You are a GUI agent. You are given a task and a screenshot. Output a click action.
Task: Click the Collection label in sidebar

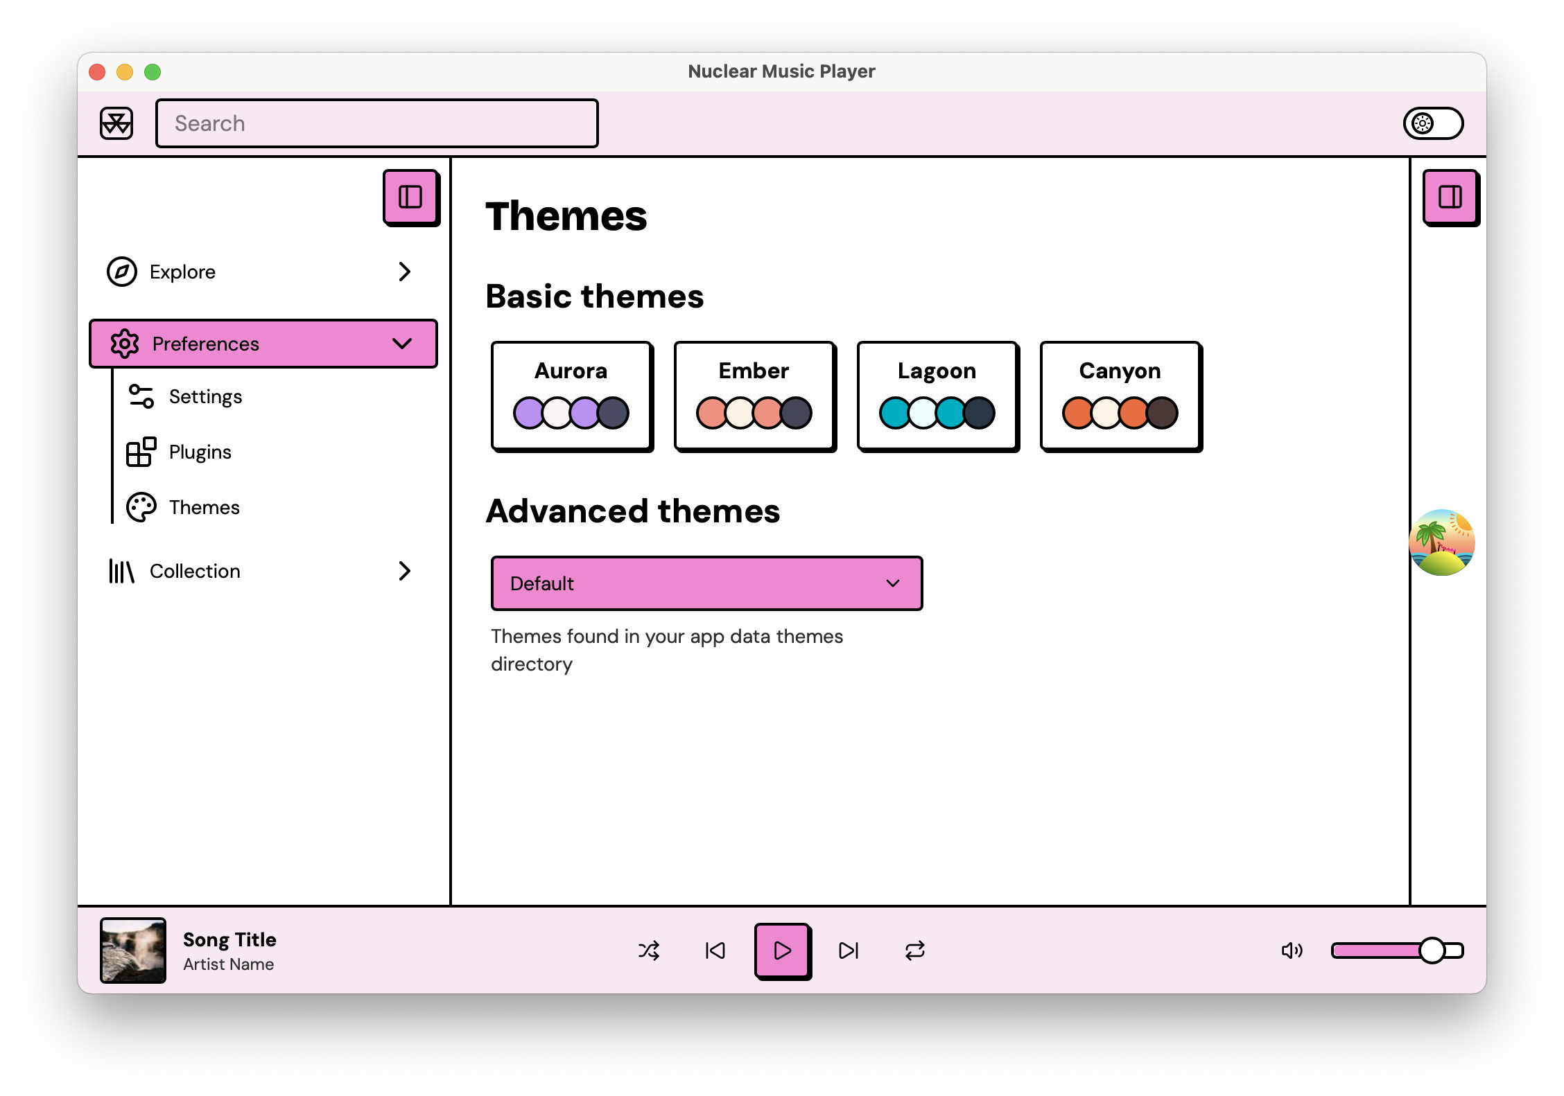point(195,571)
